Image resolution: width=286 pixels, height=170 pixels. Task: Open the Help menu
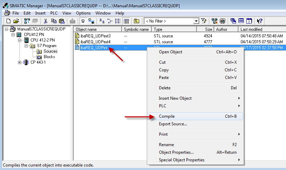coord(120,13)
